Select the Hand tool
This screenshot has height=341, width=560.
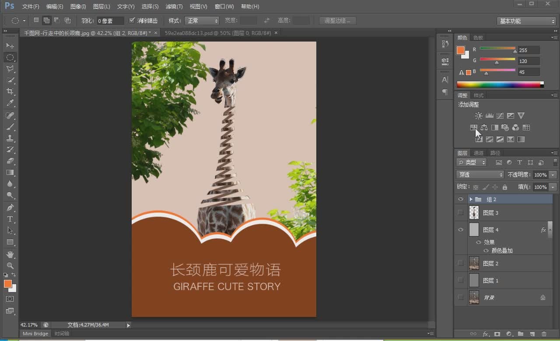coord(10,254)
